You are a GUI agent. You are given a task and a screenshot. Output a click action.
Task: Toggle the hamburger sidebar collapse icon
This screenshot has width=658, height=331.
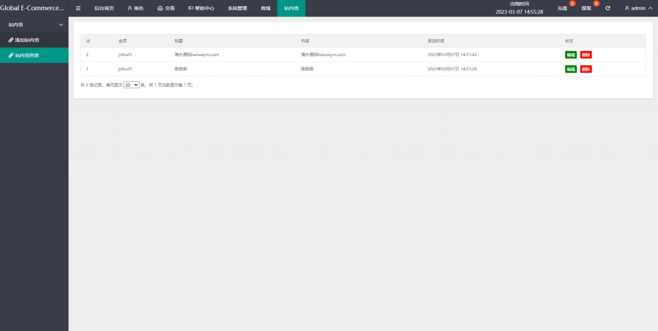(x=78, y=8)
